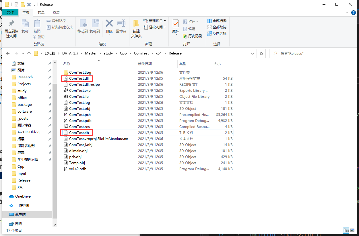Open ribbon help question mark icon

click(354, 12)
